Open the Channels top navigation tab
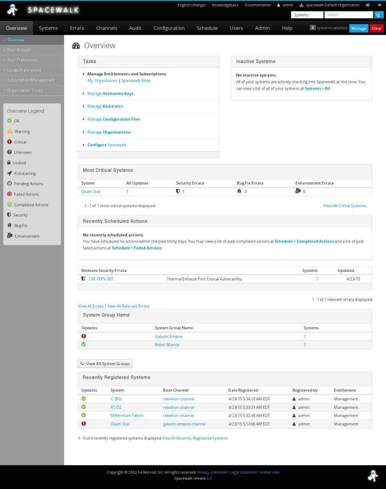Screen dimensions: 386x489 tap(107, 28)
